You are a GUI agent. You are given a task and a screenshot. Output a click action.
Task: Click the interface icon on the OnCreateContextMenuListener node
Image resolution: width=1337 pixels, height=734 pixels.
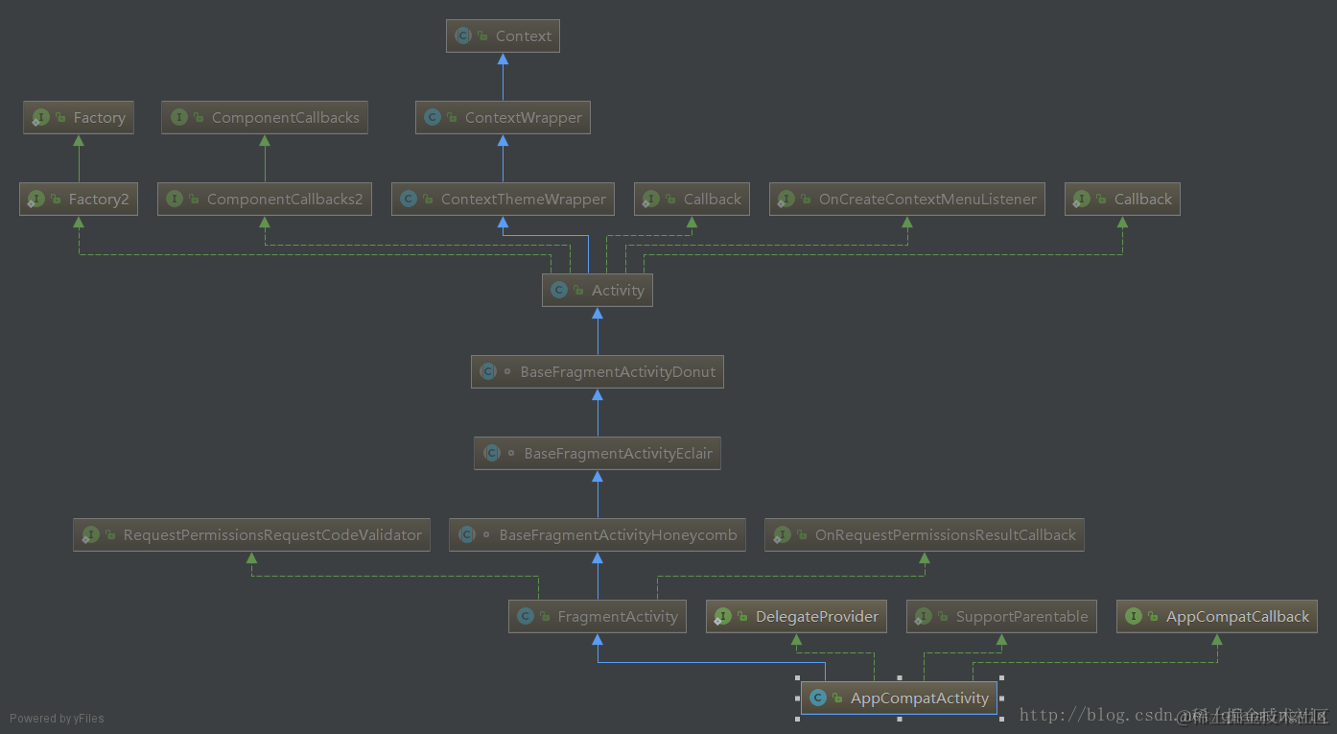[786, 200]
